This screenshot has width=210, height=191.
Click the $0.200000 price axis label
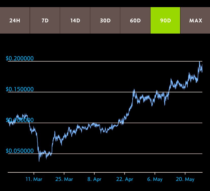(x=20, y=58)
